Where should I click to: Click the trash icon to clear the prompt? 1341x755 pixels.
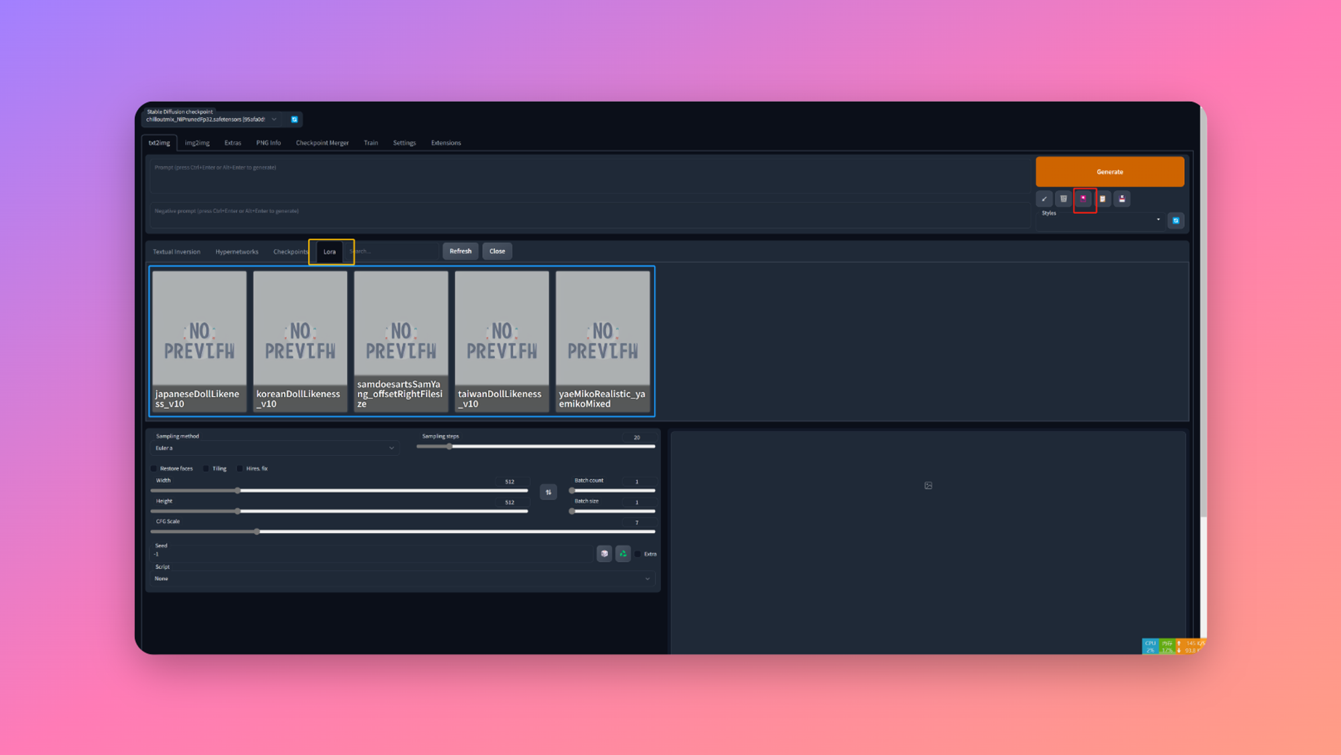[x=1063, y=198]
